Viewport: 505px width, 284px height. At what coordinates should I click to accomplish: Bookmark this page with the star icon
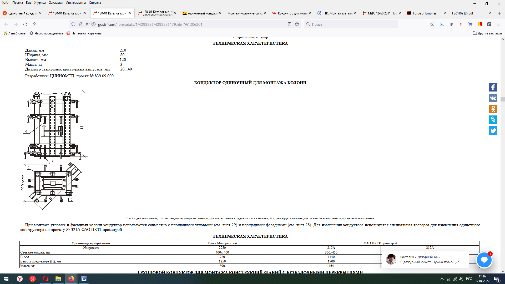297,24
